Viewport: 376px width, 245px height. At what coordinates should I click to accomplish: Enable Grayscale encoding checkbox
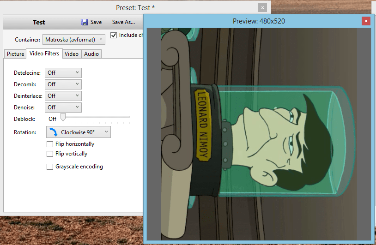pos(50,167)
